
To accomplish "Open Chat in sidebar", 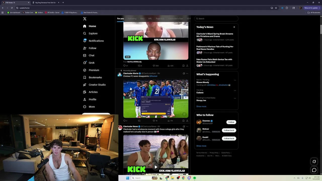I will pos(89,55).
